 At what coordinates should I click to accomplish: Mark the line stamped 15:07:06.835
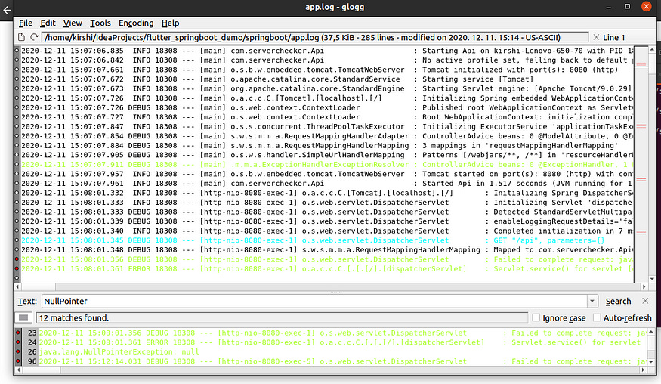(x=17, y=51)
